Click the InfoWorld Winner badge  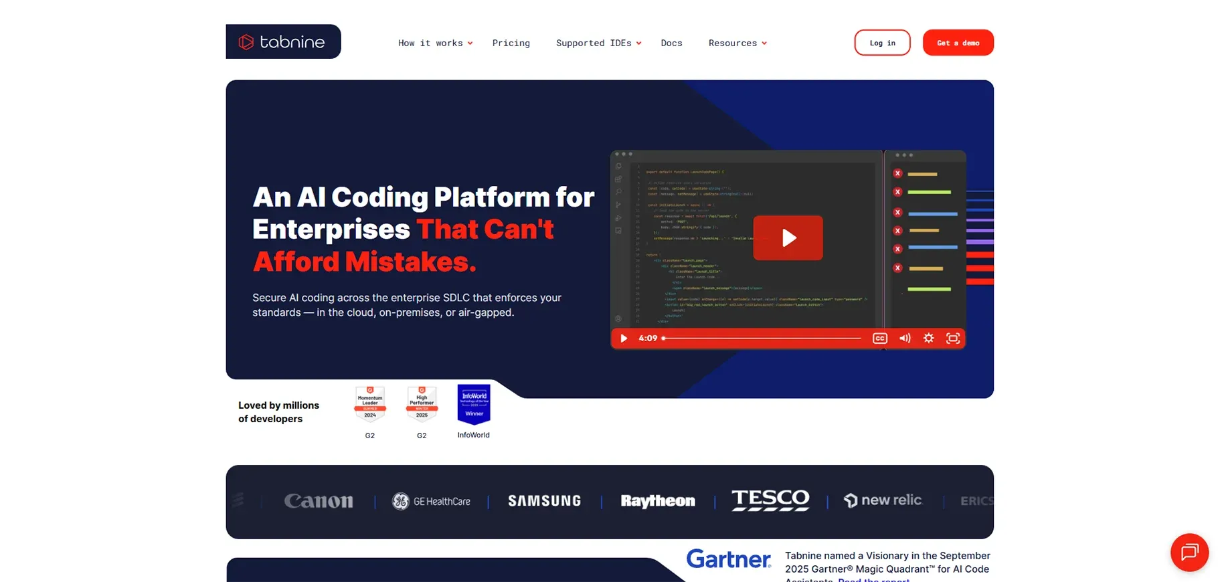click(474, 404)
